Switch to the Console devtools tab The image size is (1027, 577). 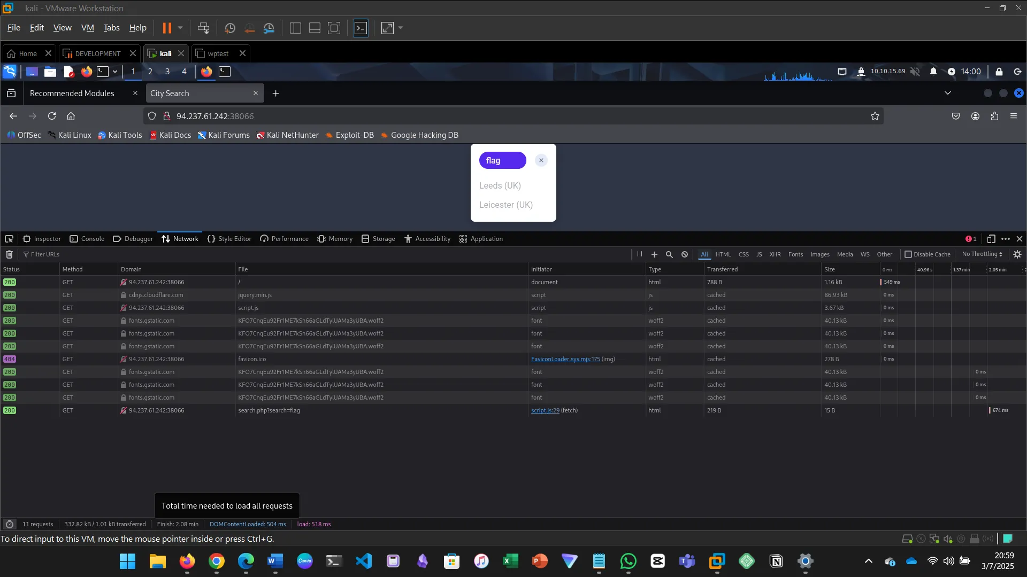coord(87,239)
